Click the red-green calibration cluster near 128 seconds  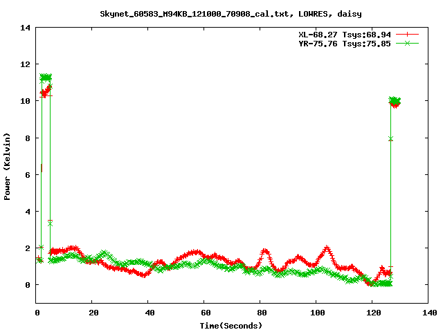pos(395,102)
